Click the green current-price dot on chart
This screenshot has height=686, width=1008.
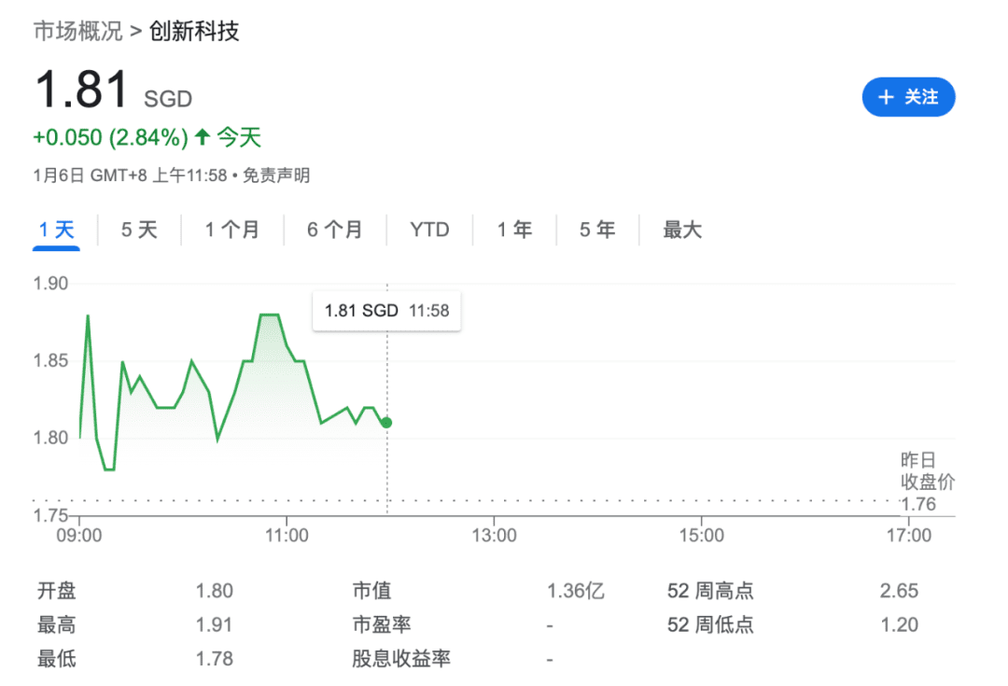(x=386, y=423)
